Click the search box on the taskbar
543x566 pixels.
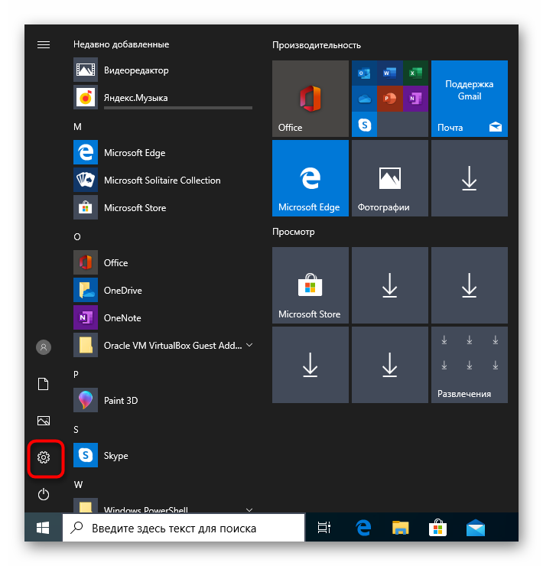[x=184, y=528]
